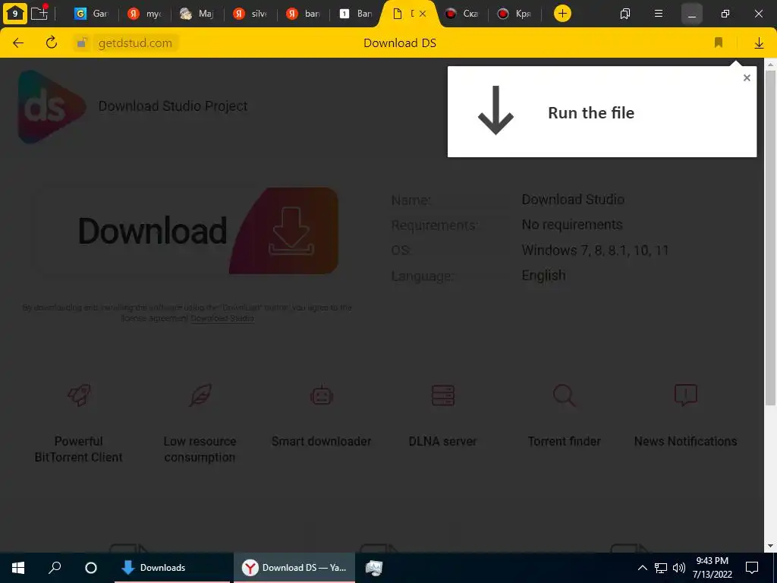Image resolution: width=777 pixels, height=583 pixels.
Task: Click Download DS Yandex taskbar button
Action: [x=294, y=568]
